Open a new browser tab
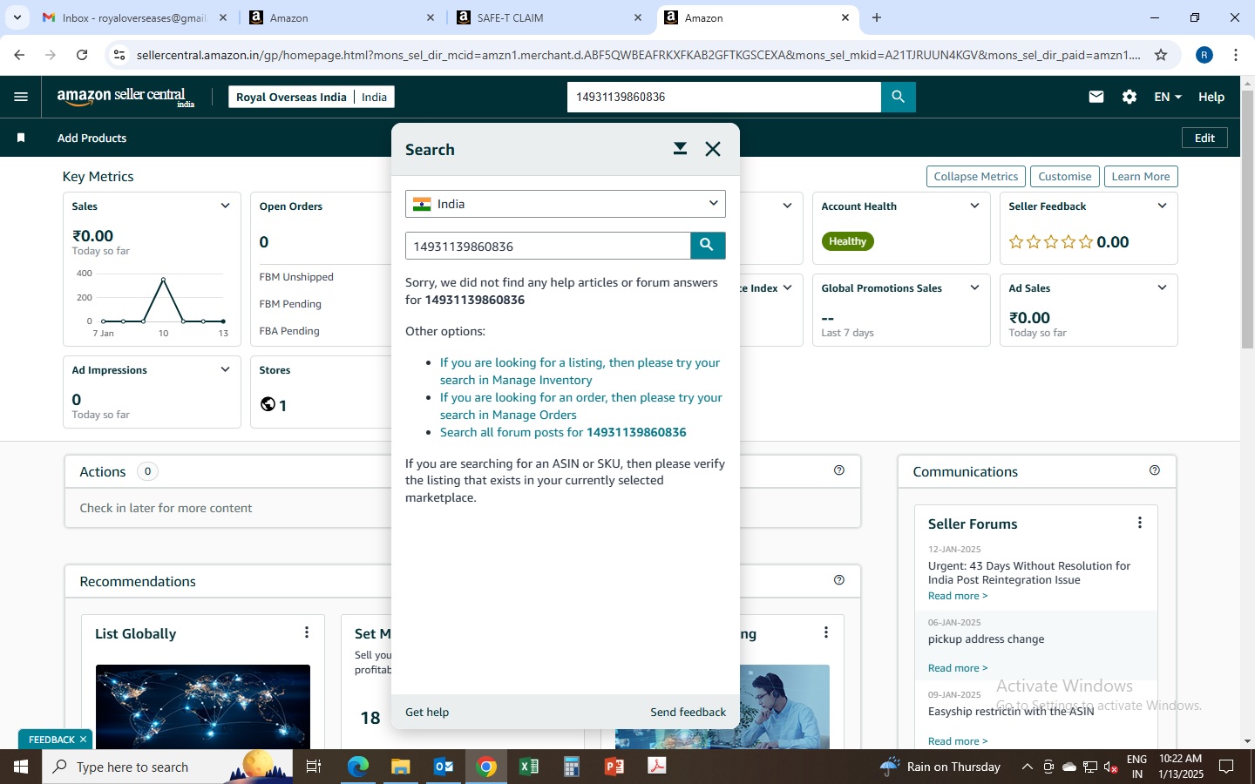 877,17
